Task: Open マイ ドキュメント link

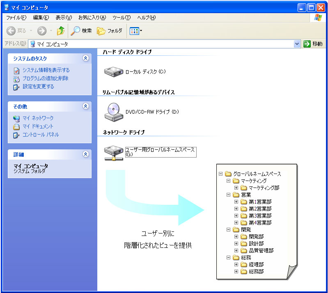Action: pos(38,126)
